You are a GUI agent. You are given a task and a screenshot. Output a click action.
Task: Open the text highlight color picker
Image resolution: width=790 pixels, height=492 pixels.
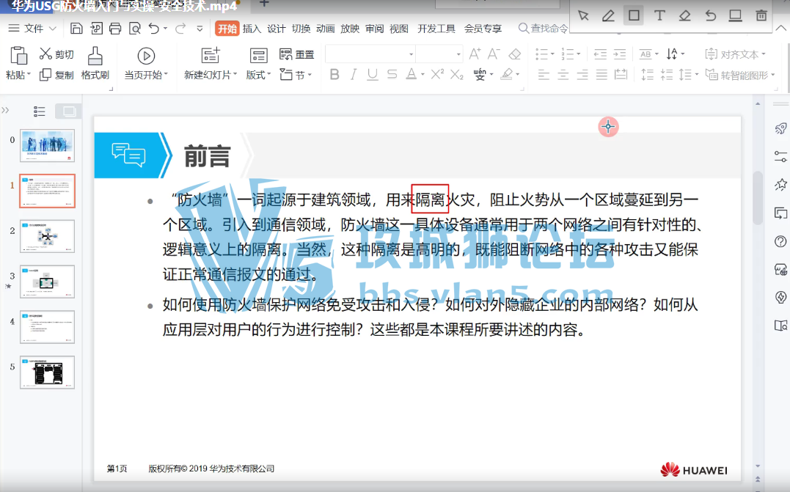510,75
